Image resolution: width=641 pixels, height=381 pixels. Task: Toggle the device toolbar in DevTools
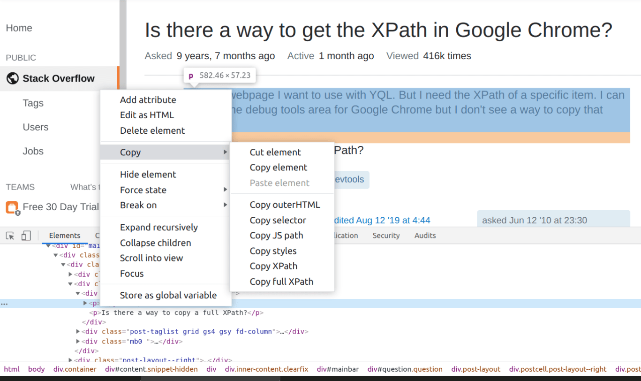(26, 235)
